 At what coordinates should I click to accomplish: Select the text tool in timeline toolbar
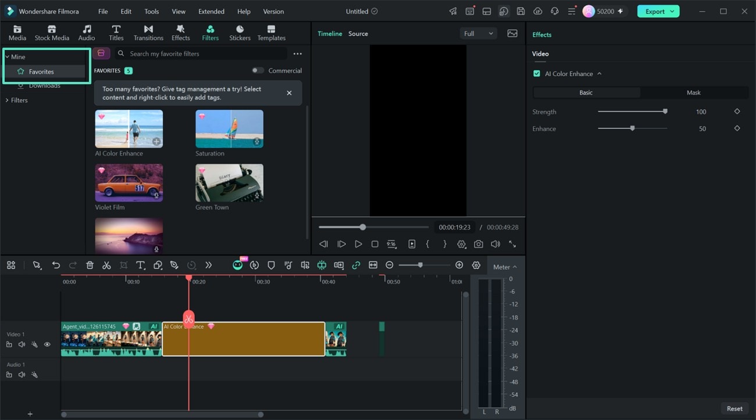[140, 265]
